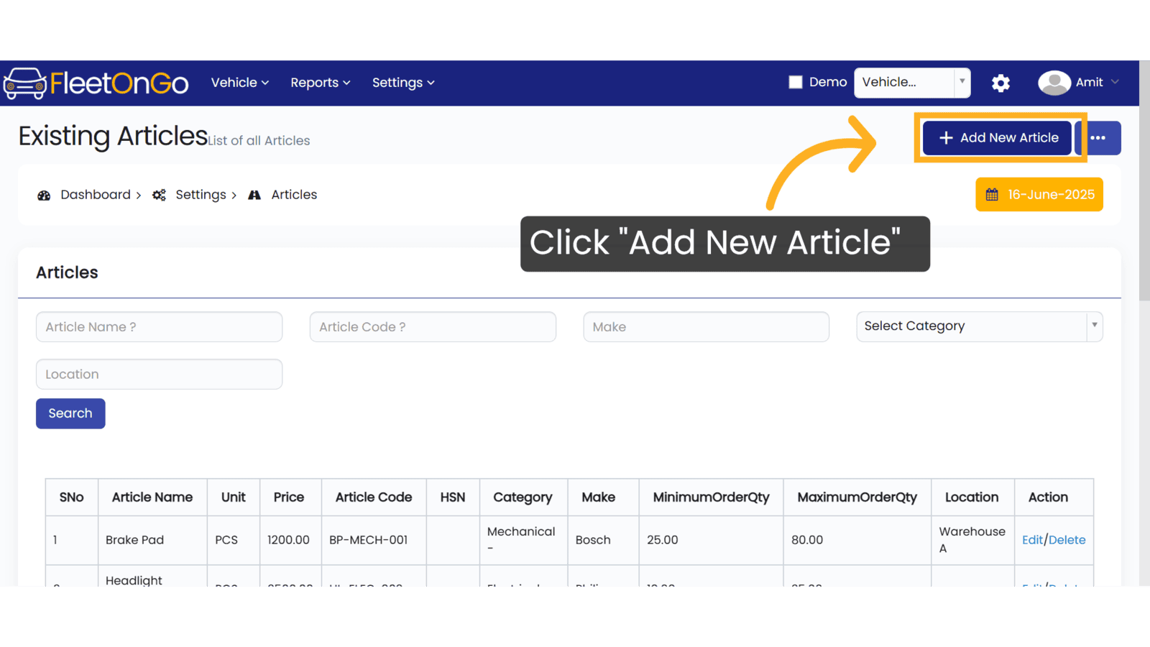The height and width of the screenshot is (647, 1150).
Task: Open the Settings menu in navbar
Action: click(403, 83)
